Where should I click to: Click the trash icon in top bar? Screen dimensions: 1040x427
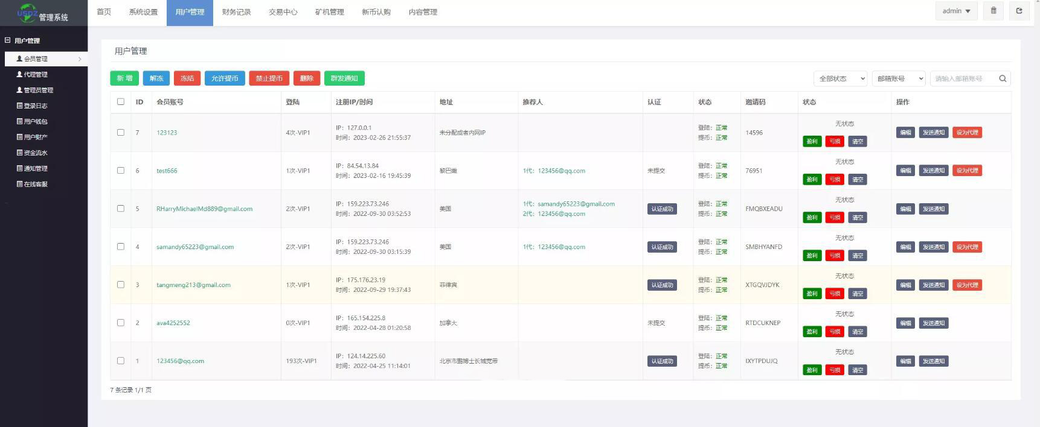click(x=993, y=11)
